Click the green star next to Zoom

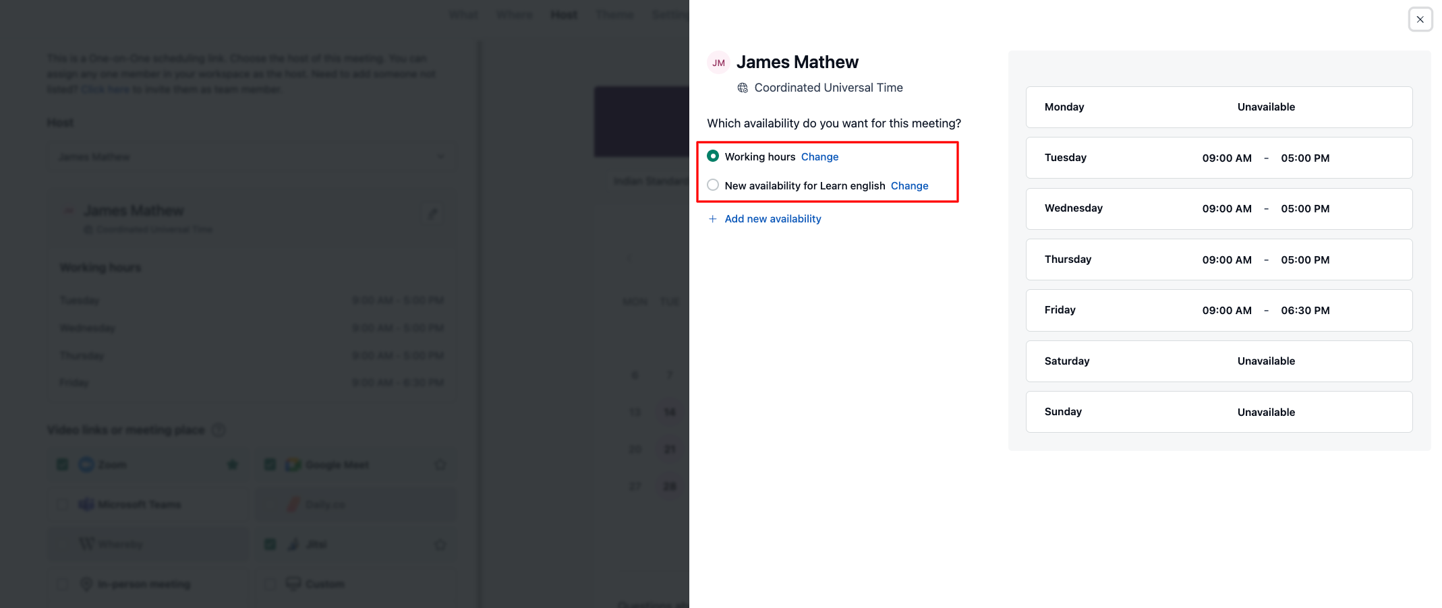click(x=233, y=464)
